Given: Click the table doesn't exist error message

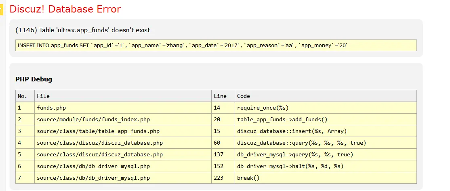Looking at the screenshot, I should coord(83,30).
